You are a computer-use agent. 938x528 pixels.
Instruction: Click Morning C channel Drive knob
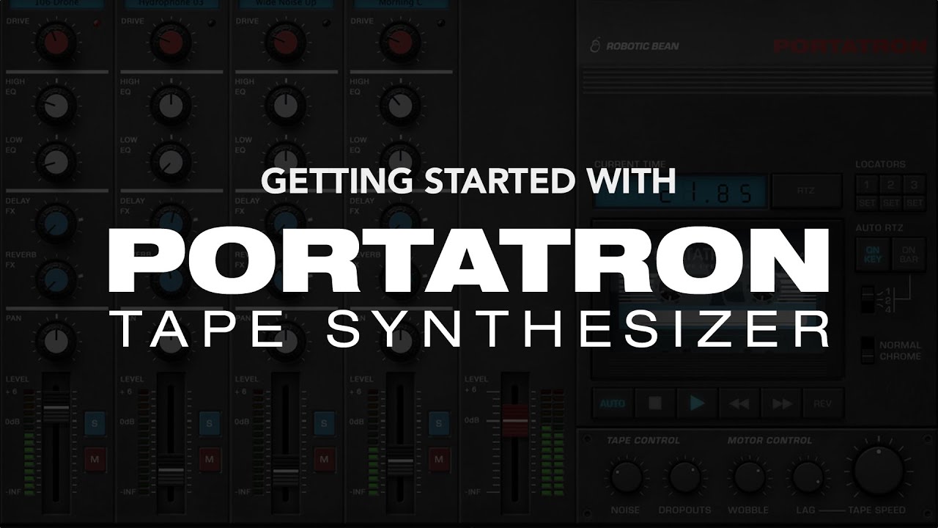pos(401,40)
